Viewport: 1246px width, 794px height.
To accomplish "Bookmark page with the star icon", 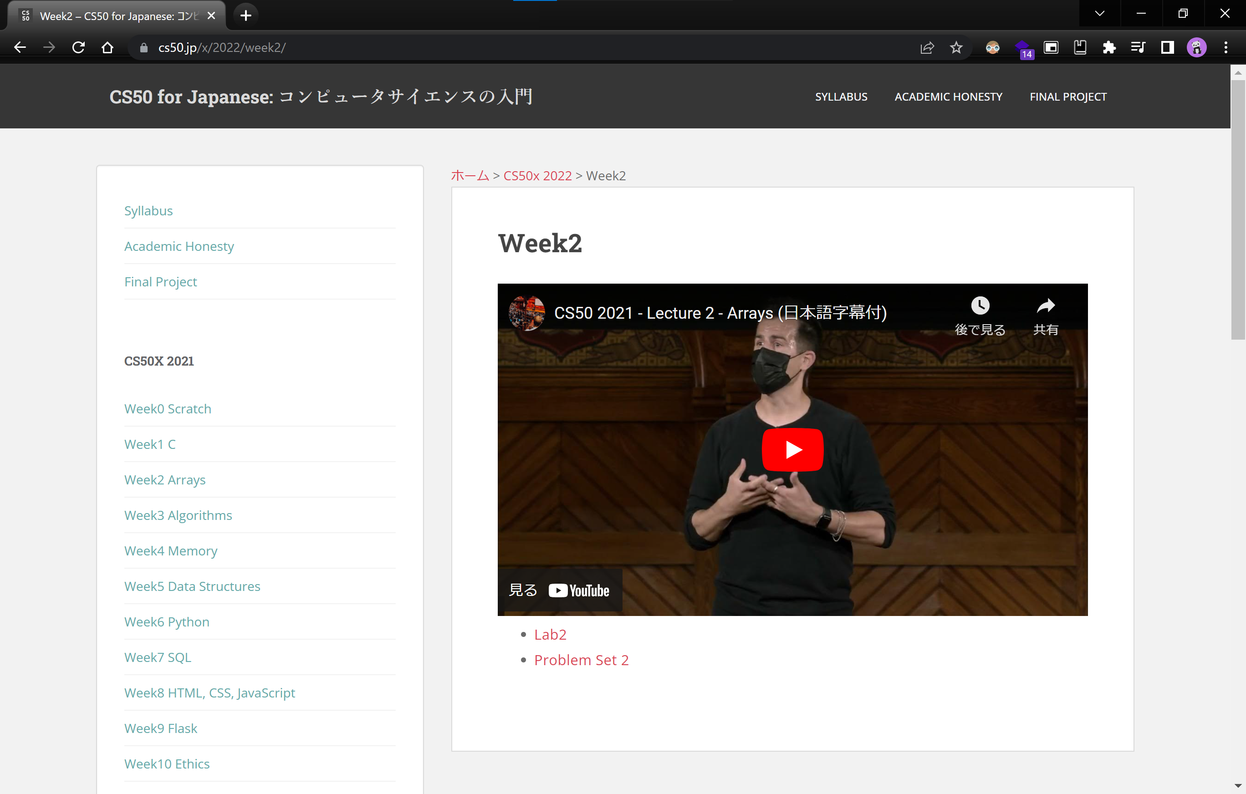I will point(956,48).
